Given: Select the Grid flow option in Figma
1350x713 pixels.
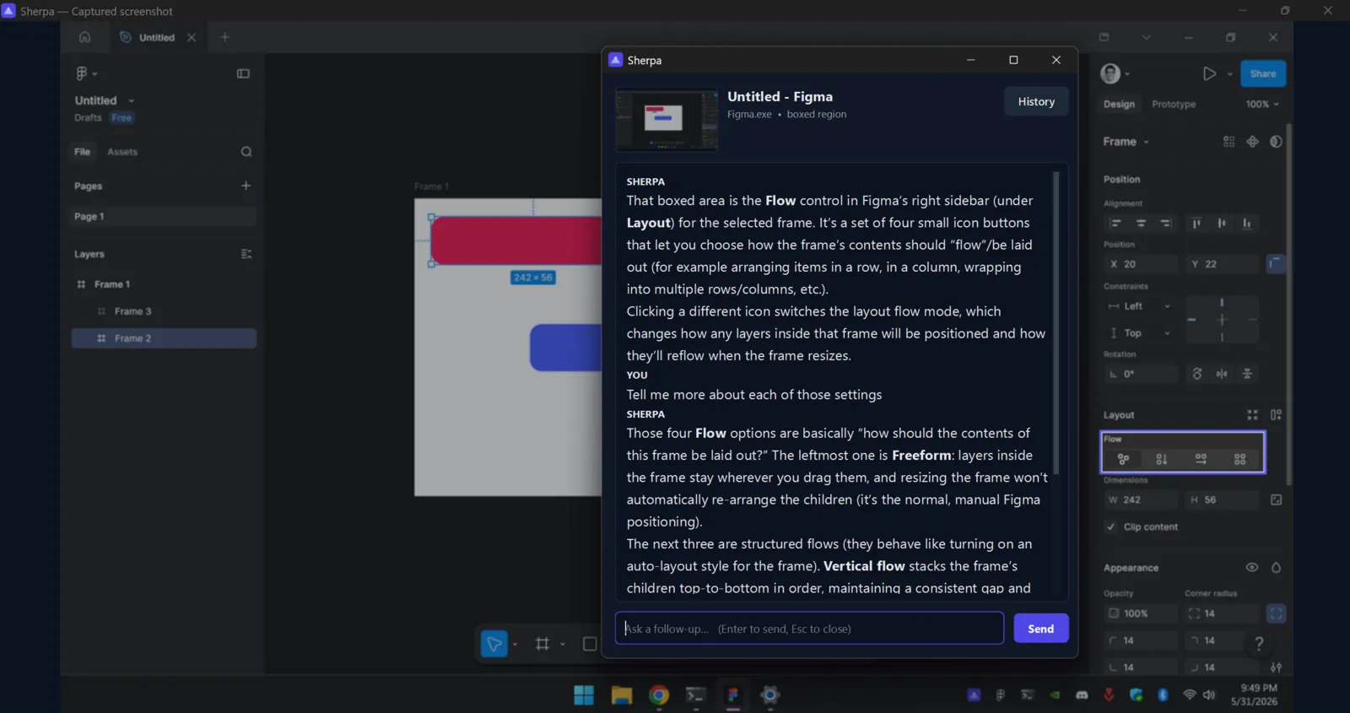Looking at the screenshot, I should (1239, 459).
